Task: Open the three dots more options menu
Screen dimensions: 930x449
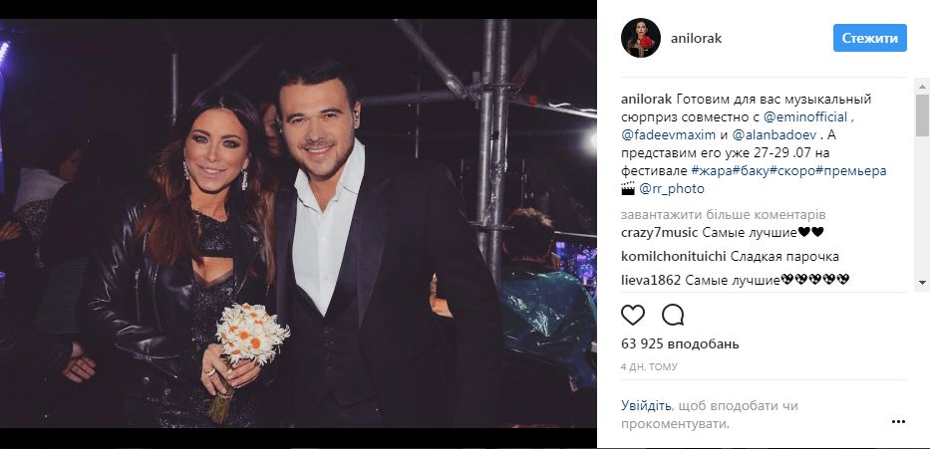Action: pos(898,422)
